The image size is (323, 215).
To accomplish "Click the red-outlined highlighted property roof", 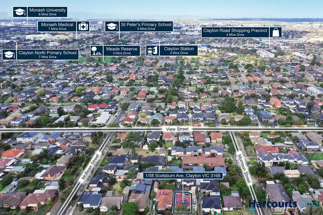I will click(x=183, y=201).
